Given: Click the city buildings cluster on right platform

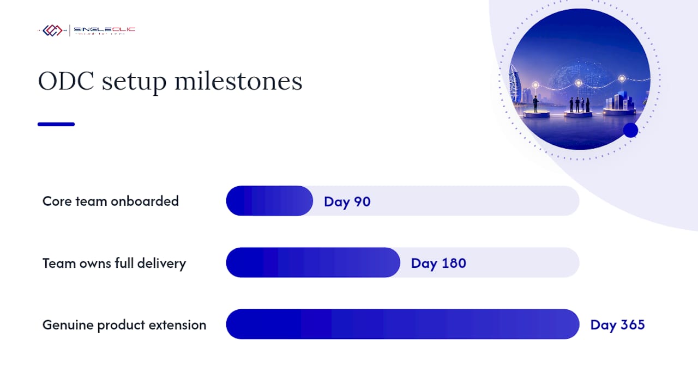Looking at the screenshot, I should coord(620,101).
